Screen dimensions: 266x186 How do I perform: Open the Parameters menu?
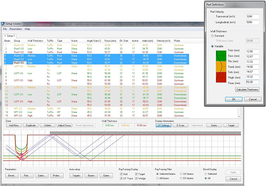16,28
